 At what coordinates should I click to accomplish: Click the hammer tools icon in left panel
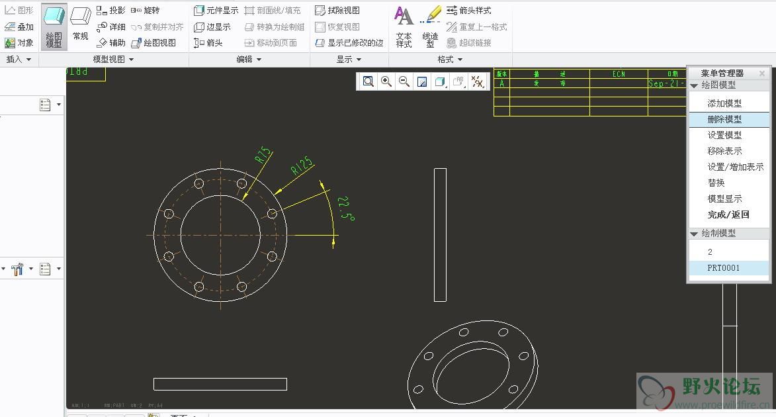click(x=17, y=269)
